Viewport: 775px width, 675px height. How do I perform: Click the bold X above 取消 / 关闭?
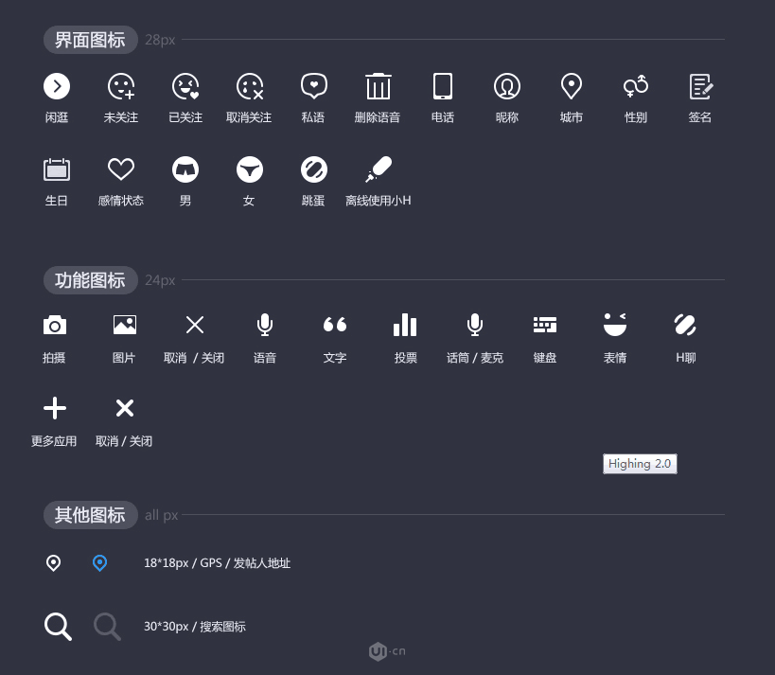pyautogui.click(x=125, y=408)
